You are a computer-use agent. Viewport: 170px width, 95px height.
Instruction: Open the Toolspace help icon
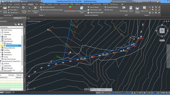coord(22,25)
